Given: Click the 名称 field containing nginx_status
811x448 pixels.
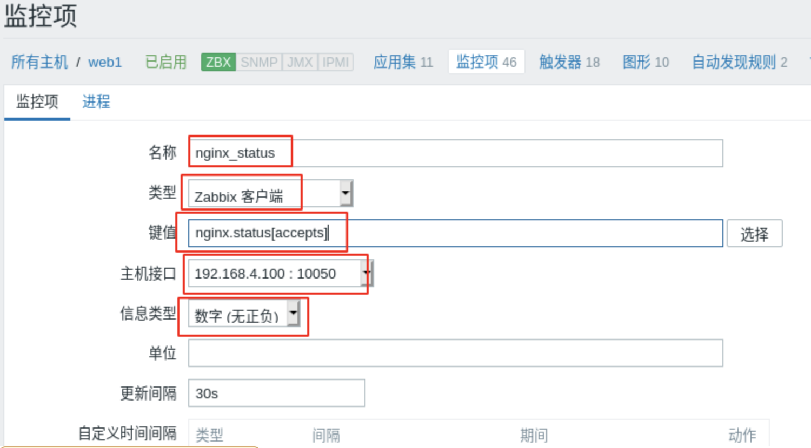Looking at the screenshot, I should pos(455,153).
